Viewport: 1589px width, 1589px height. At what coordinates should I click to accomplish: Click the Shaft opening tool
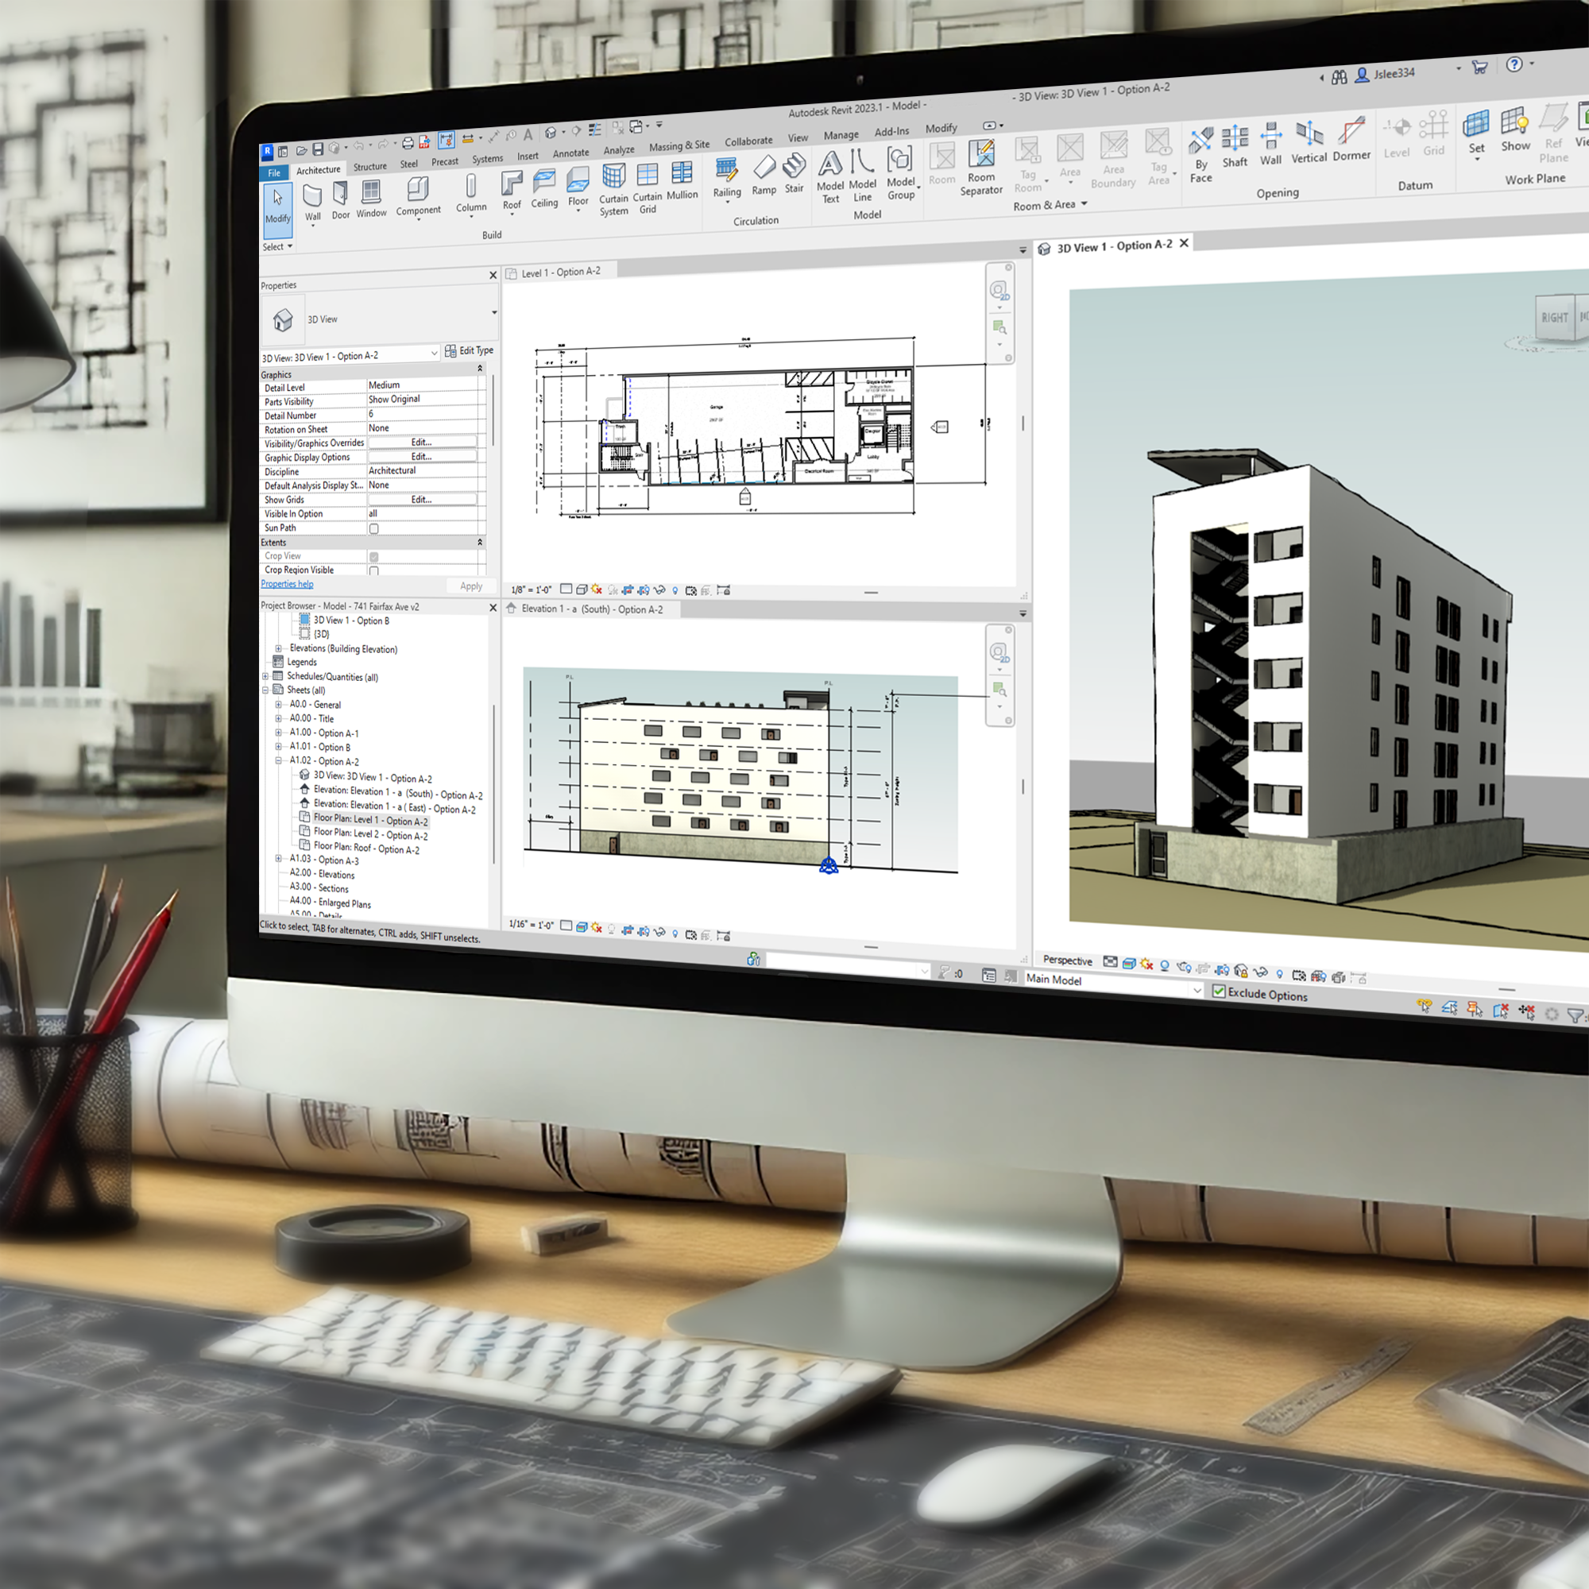tap(1235, 140)
